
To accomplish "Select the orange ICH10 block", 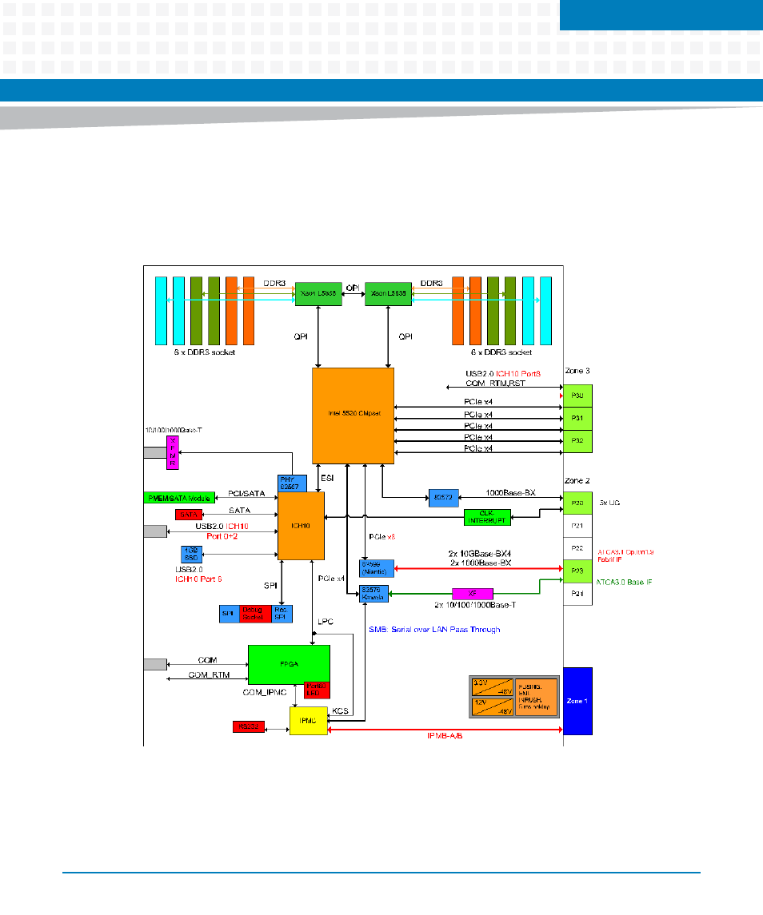I will (301, 526).
